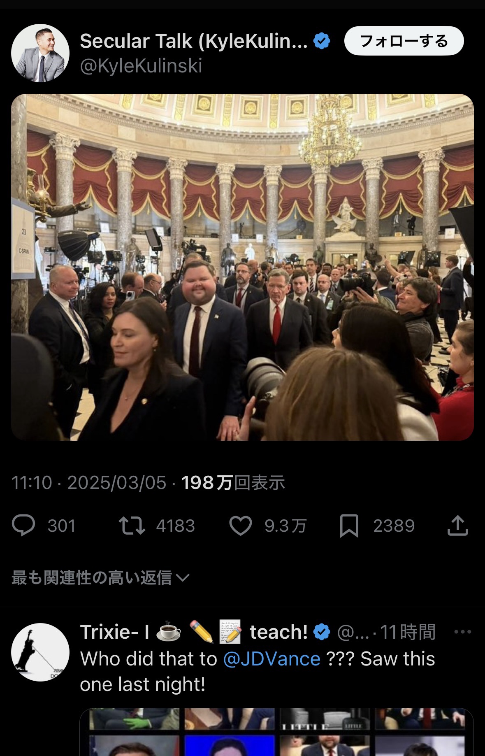This screenshot has width=485, height=756.
Task: Tap the Secular Talk display name
Action: tap(194, 41)
